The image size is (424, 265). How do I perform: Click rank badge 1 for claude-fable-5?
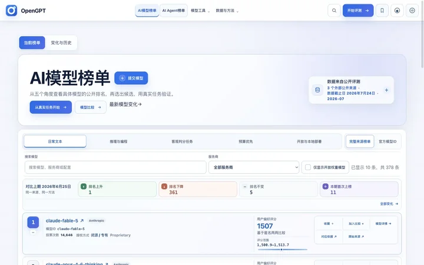click(33, 222)
